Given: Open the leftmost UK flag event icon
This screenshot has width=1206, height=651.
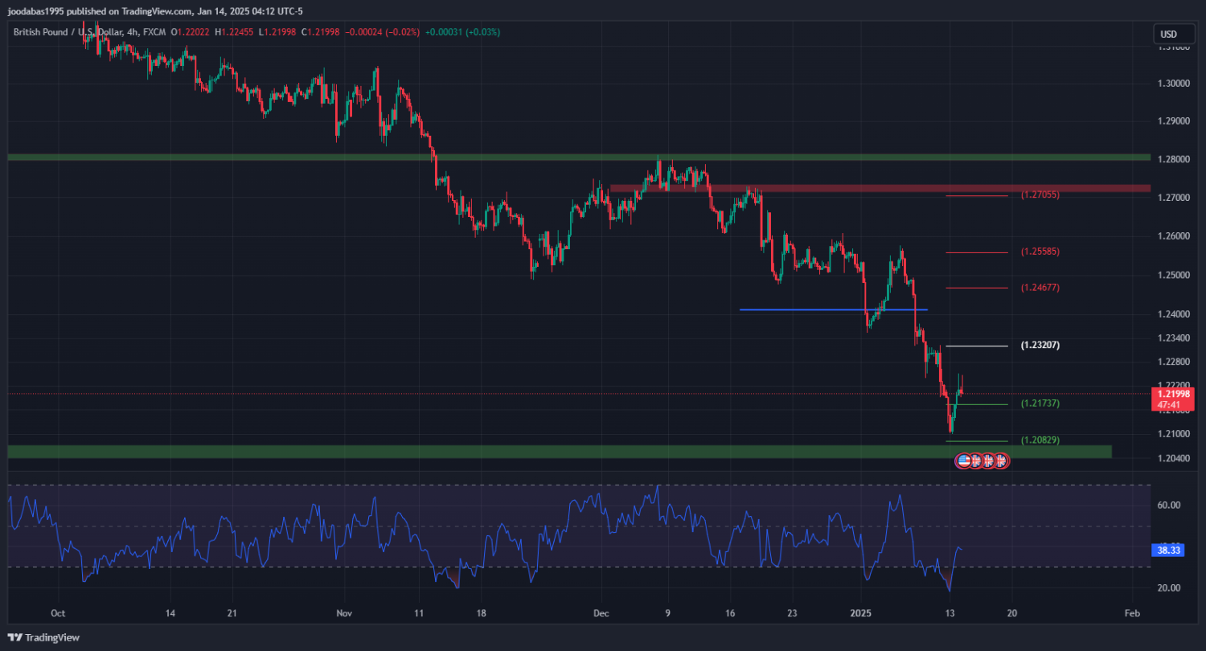Looking at the screenshot, I should (x=976, y=461).
